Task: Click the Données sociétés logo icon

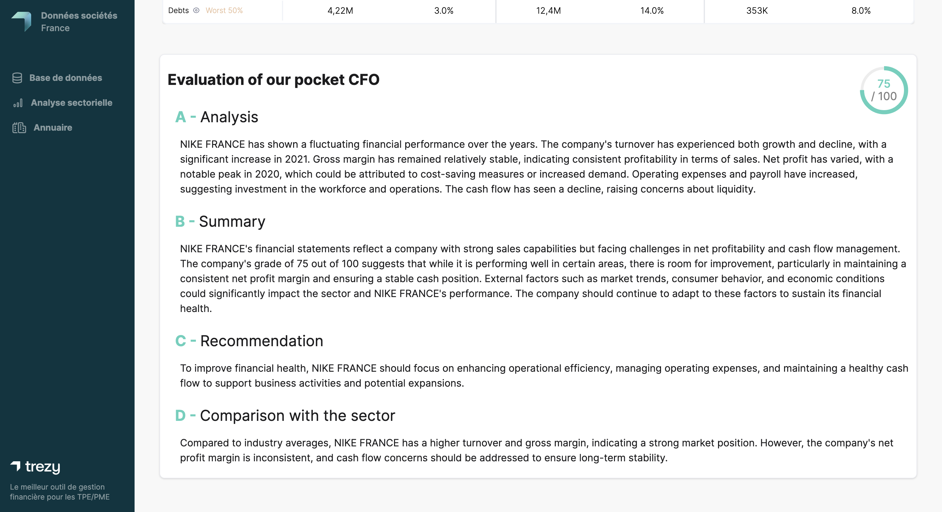Action: pos(21,21)
